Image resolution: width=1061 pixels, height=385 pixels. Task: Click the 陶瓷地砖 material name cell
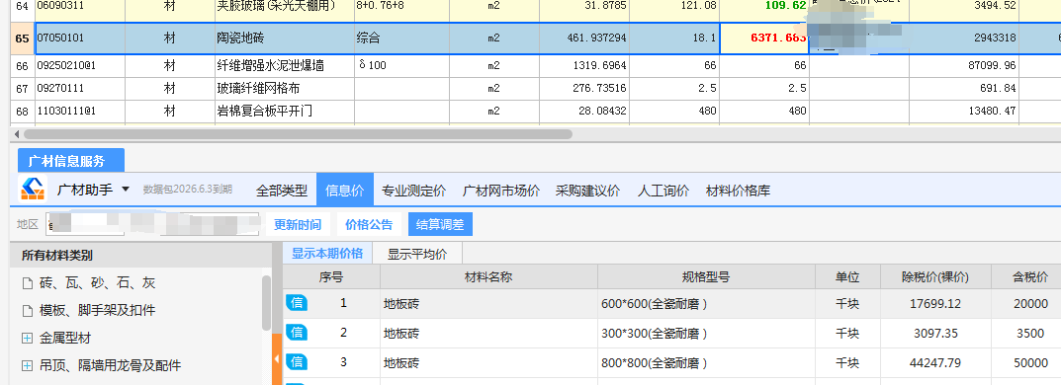click(284, 38)
